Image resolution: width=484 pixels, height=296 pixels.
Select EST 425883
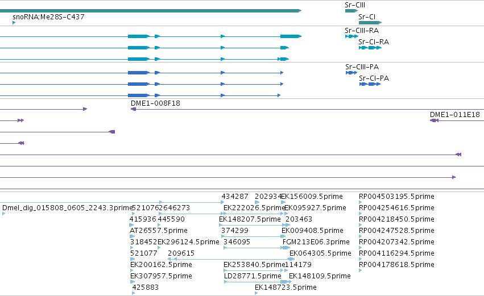pos(146,287)
